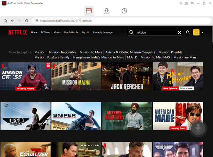Open My List menu item

pos(86,32)
